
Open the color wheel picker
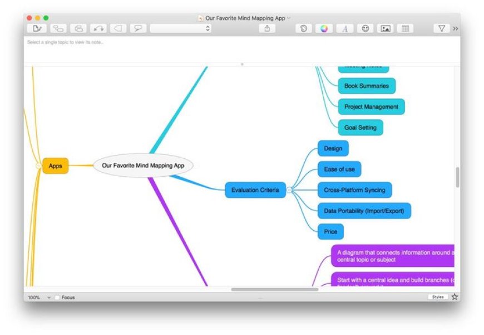coord(324,28)
